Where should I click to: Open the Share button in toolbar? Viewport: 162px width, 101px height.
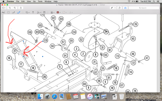tap(21, 8)
